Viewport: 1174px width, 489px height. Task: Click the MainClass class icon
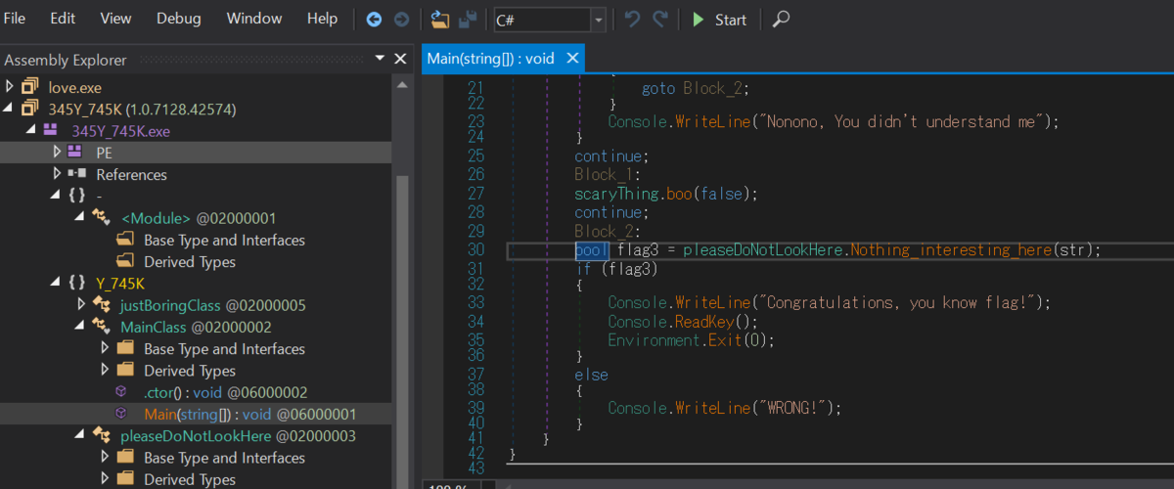(x=101, y=327)
